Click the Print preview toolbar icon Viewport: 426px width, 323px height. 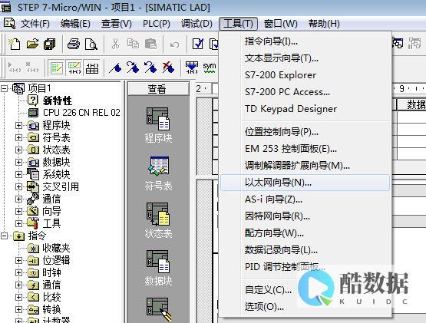pyautogui.click(x=91, y=44)
